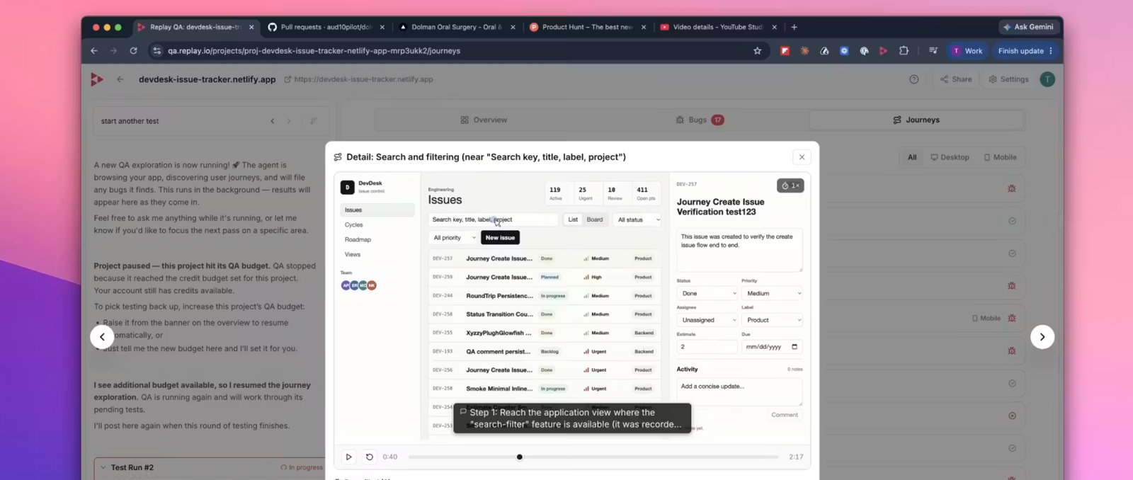The image size is (1133, 480).
Task: Click the blue gear extension icon
Action: [844, 51]
